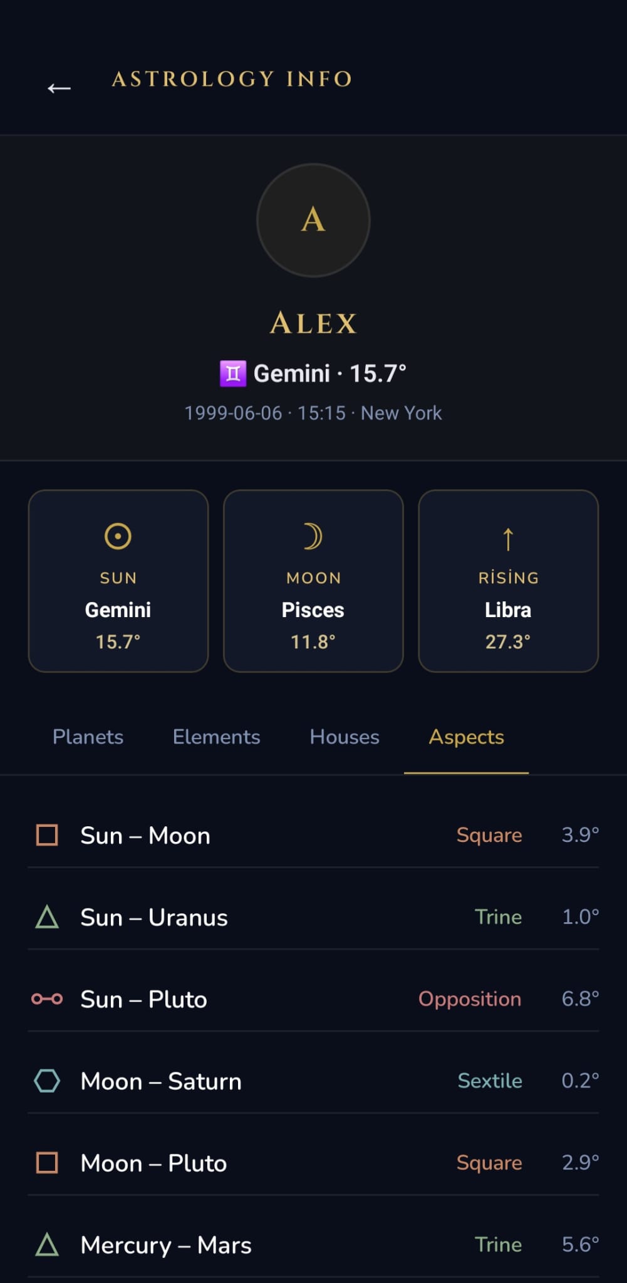Open the Houses tab

345,737
